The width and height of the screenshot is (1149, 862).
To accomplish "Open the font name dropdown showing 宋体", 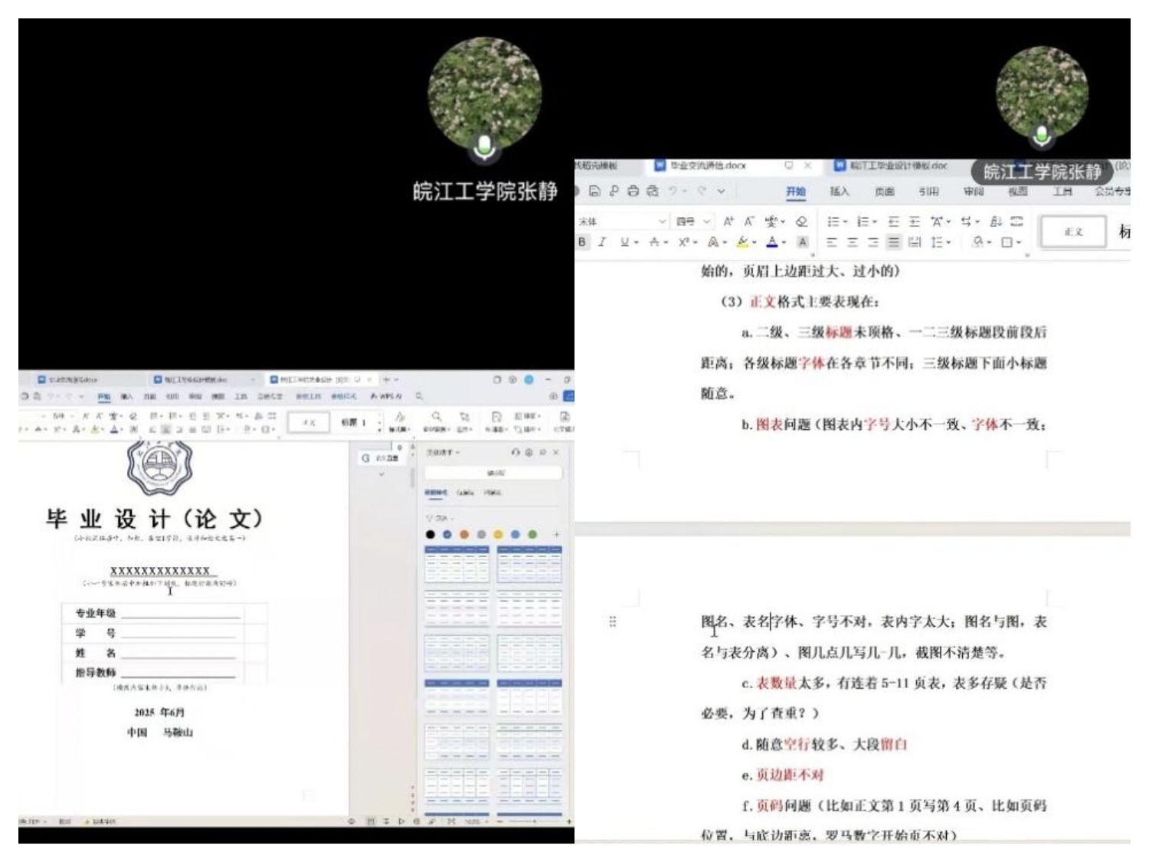I will click(x=613, y=220).
